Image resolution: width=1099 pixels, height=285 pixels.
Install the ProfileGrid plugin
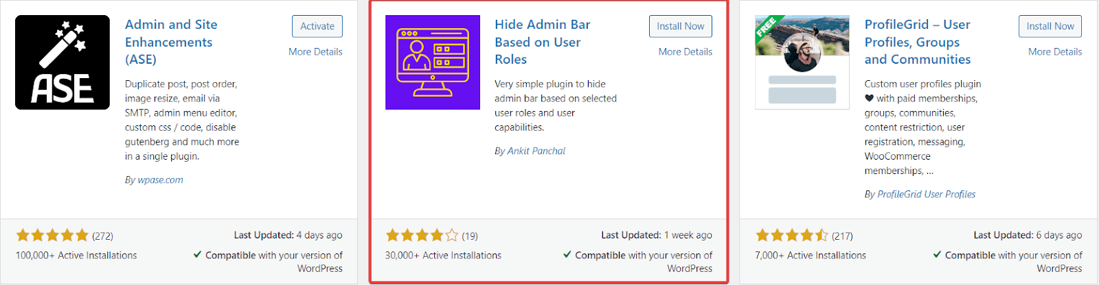(1050, 26)
